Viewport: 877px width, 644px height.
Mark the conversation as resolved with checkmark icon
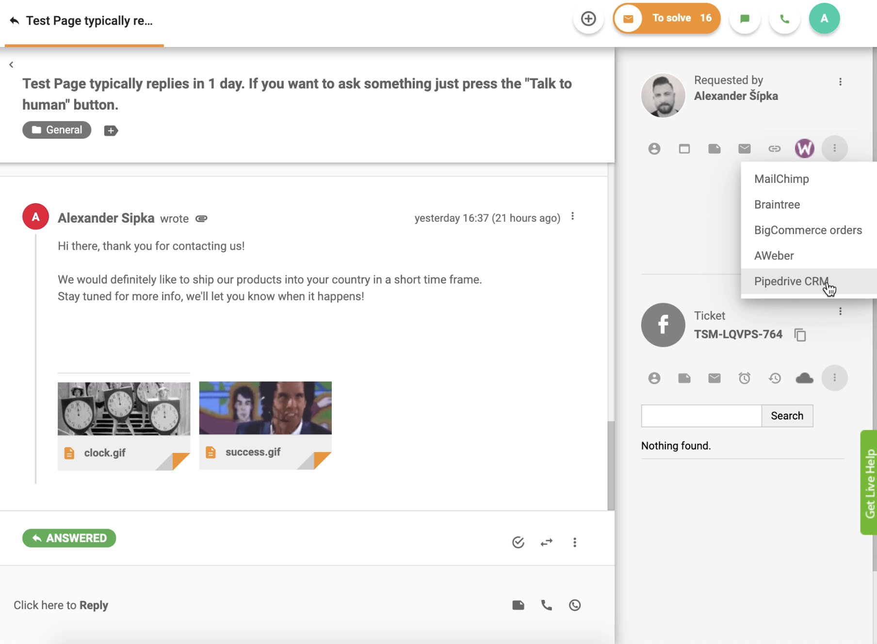click(x=518, y=542)
